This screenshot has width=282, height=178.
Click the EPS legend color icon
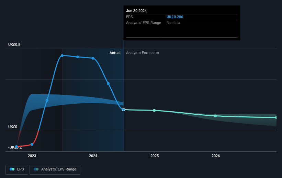click(x=12, y=169)
